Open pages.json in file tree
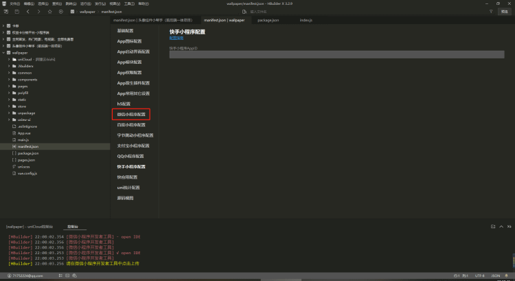 [26, 160]
